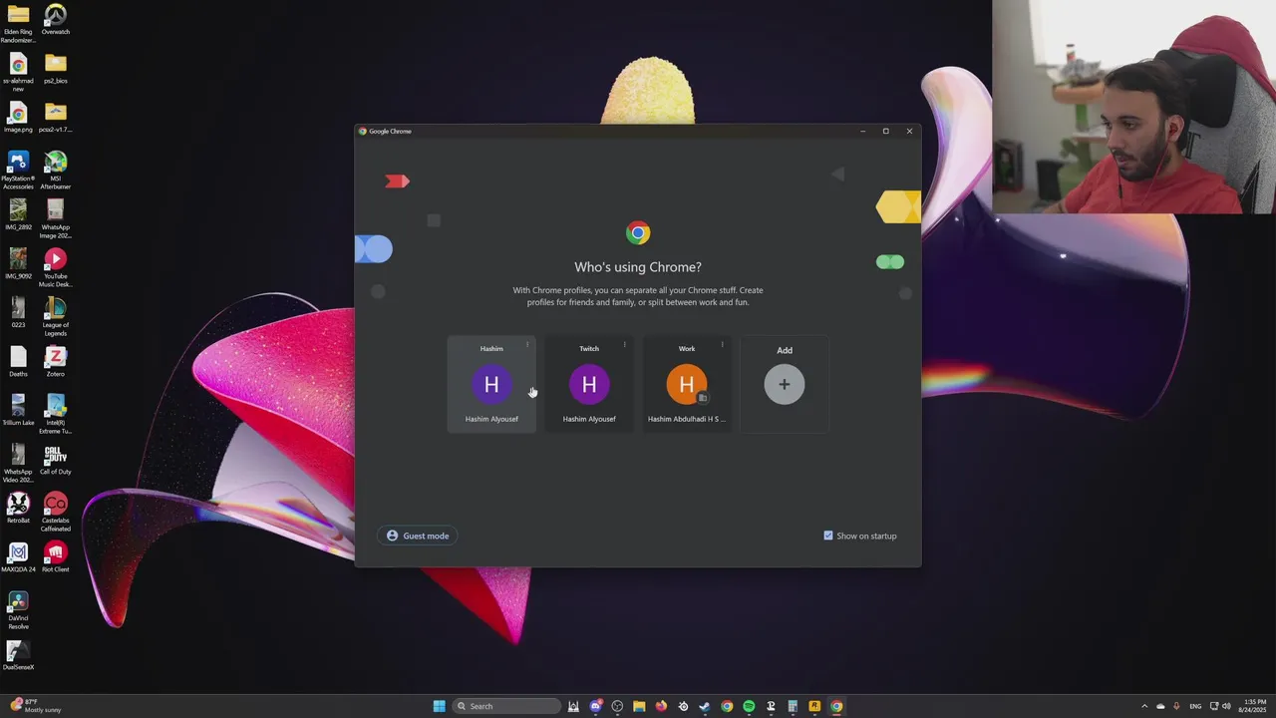Minimize the Google Chrome window
The width and height of the screenshot is (1276, 718).
click(x=862, y=131)
